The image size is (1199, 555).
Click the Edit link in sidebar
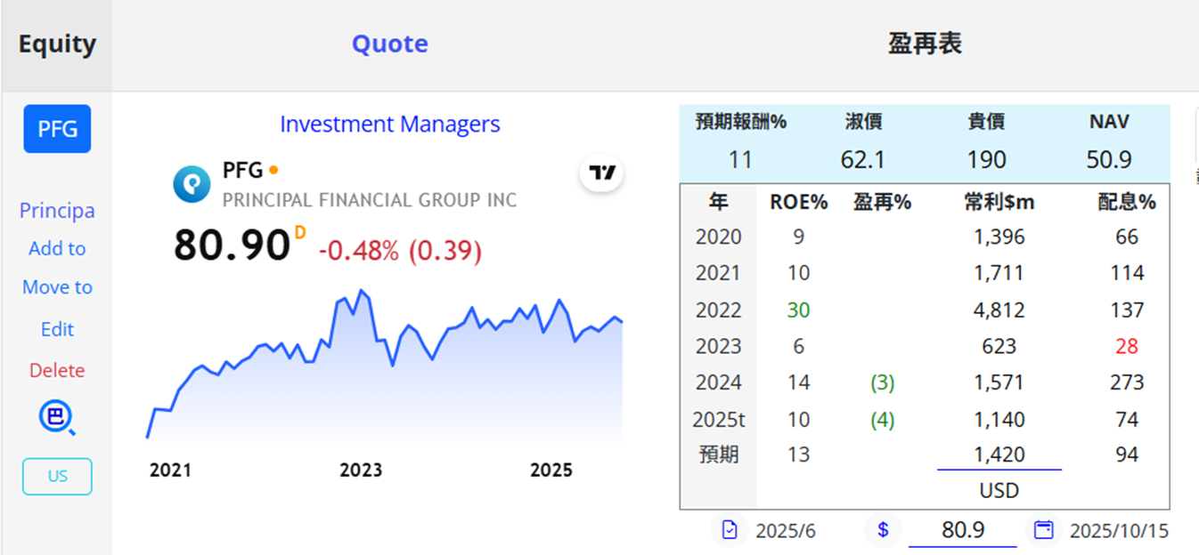pos(57,329)
